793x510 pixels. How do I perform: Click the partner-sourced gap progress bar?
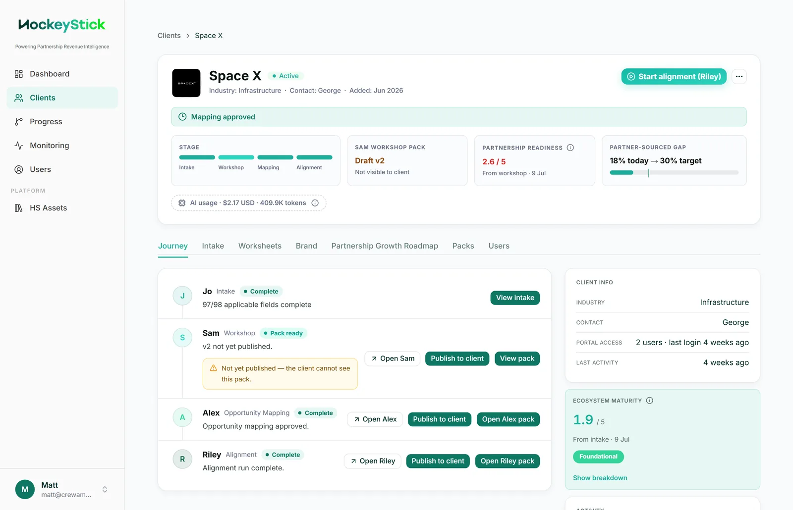[674, 173]
